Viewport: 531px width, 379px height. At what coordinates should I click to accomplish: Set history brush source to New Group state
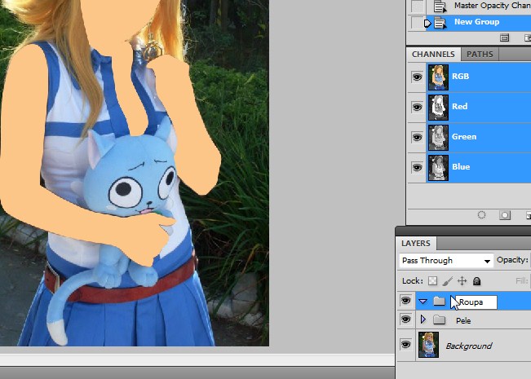[417, 23]
